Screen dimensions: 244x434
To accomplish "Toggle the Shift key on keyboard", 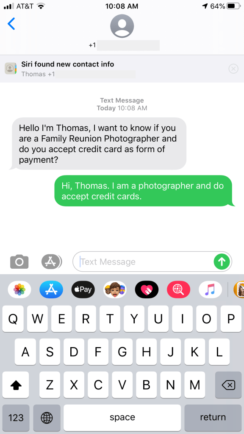I will (x=16, y=385).
